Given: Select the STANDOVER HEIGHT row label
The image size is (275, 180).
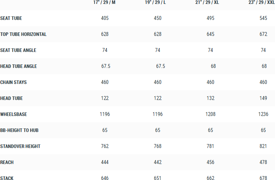Looking at the screenshot, I should [20, 146].
